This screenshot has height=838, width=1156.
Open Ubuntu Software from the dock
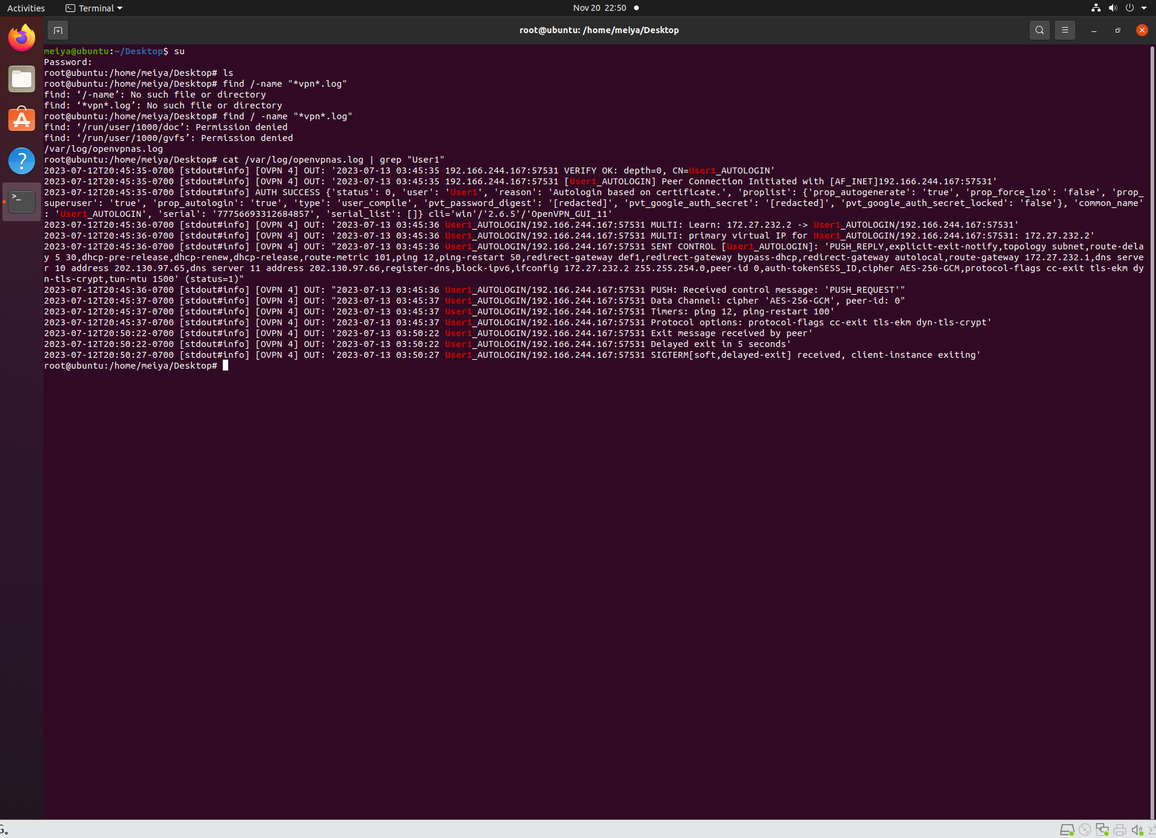tap(22, 120)
